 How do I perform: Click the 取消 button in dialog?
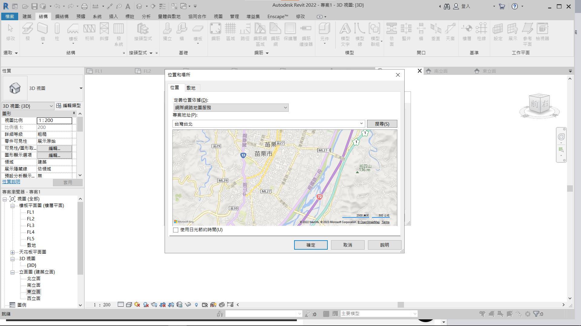(x=348, y=245)
